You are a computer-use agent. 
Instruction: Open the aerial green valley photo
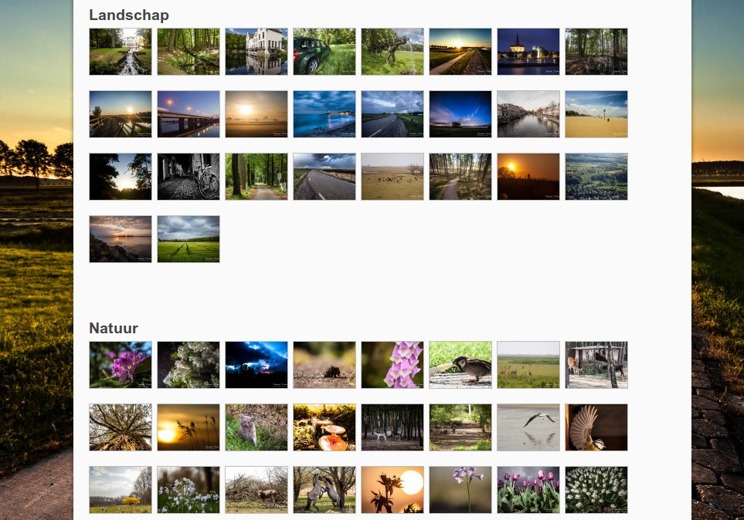[x=596, y=177]
